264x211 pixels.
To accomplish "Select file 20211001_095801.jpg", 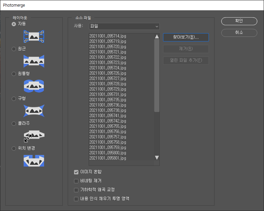I will tap(108, 158).
